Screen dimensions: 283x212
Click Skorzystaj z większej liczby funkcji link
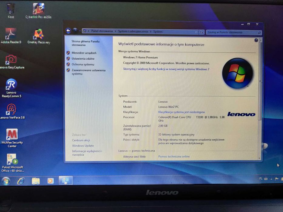(166, 69)
